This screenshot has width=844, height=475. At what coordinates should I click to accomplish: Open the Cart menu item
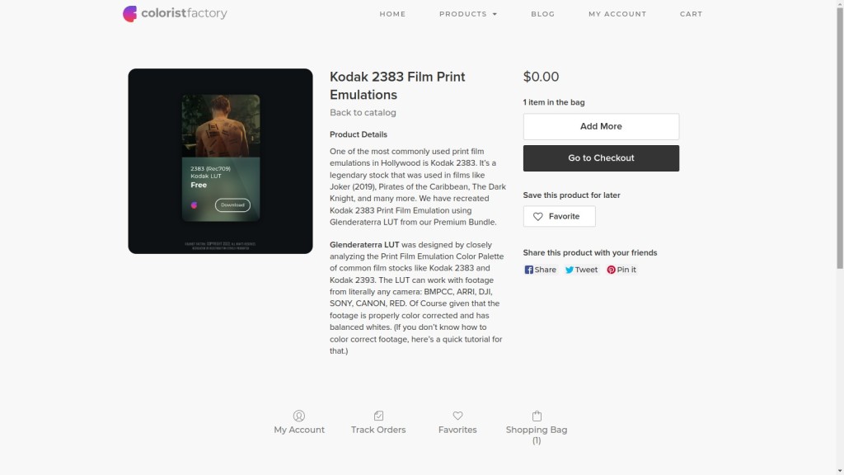point(691,14)
